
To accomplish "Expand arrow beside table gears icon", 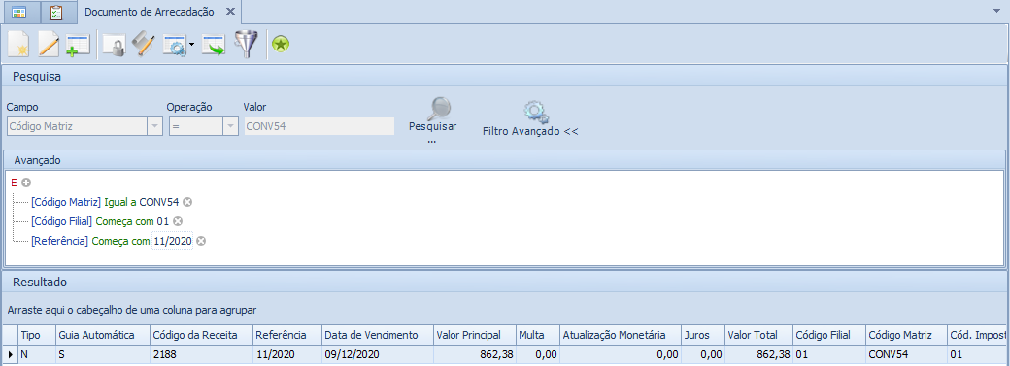I will click(x=191, y=46).
